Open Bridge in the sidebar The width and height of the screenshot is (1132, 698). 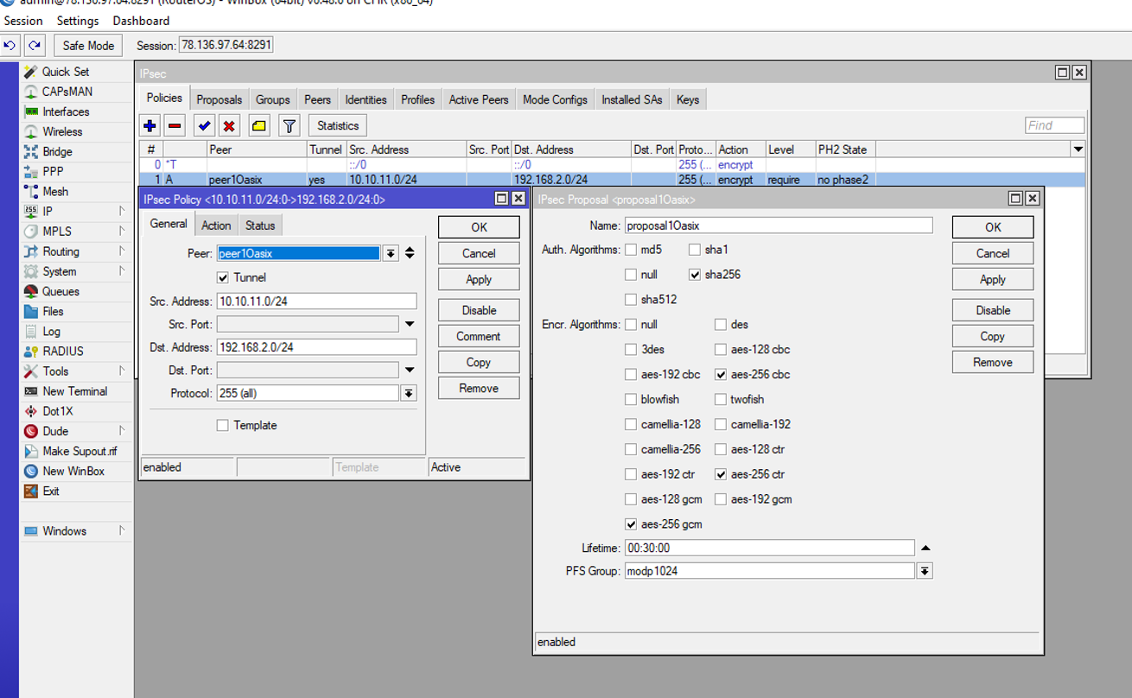[x=57, y=151]
